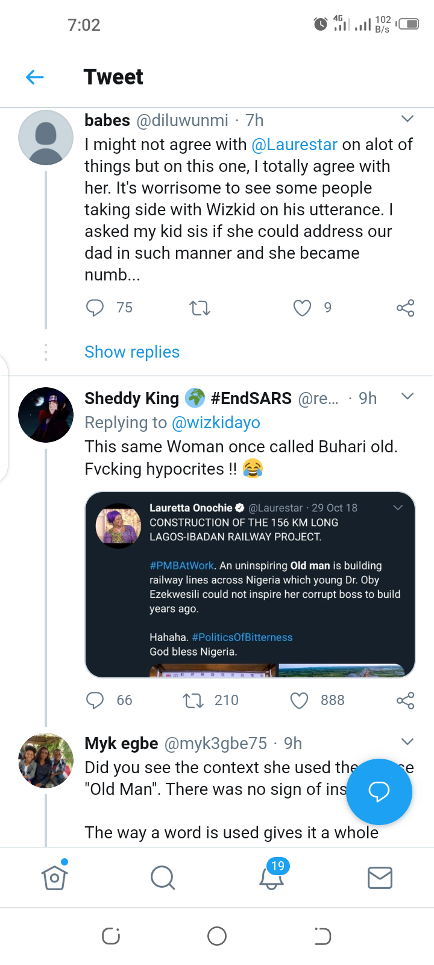Open the Search tab
Viewport: 434px width, 965px height.
click(163, 878)
